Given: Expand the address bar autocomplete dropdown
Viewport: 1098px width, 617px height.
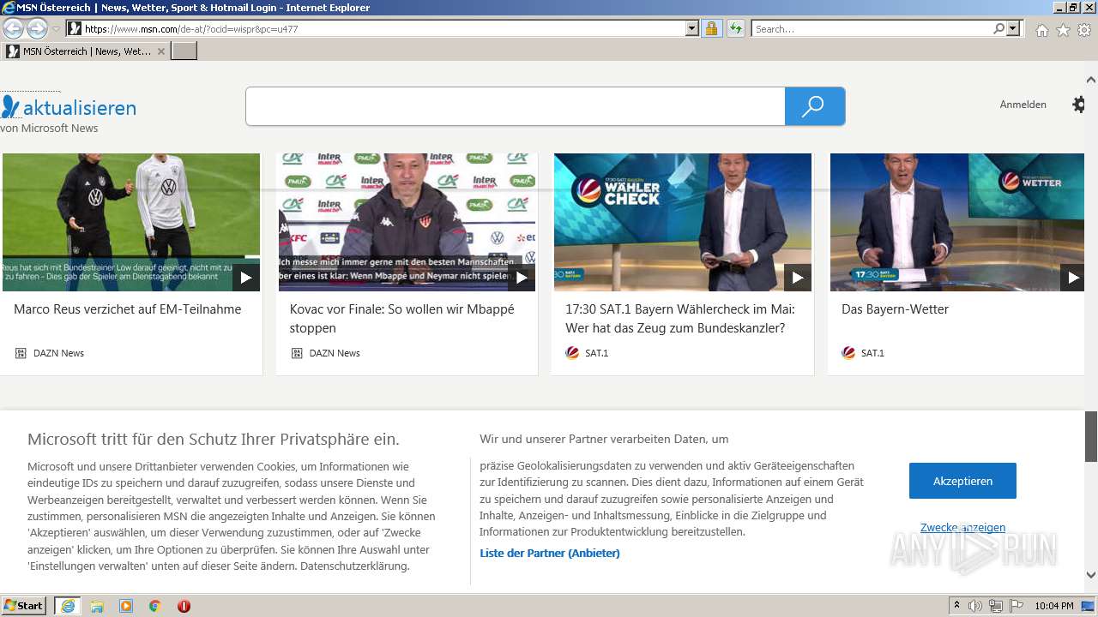Looking at the screenshot, I should [692, 29].
